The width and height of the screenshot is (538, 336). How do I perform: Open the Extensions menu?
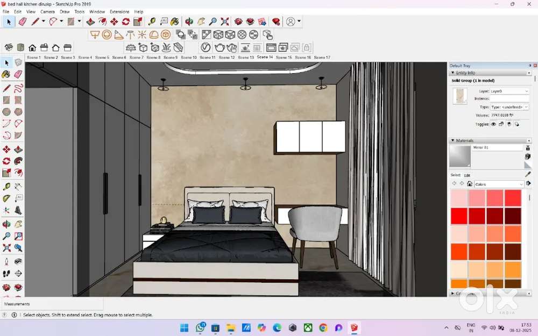pyautogui.click(x=119, y=11)
